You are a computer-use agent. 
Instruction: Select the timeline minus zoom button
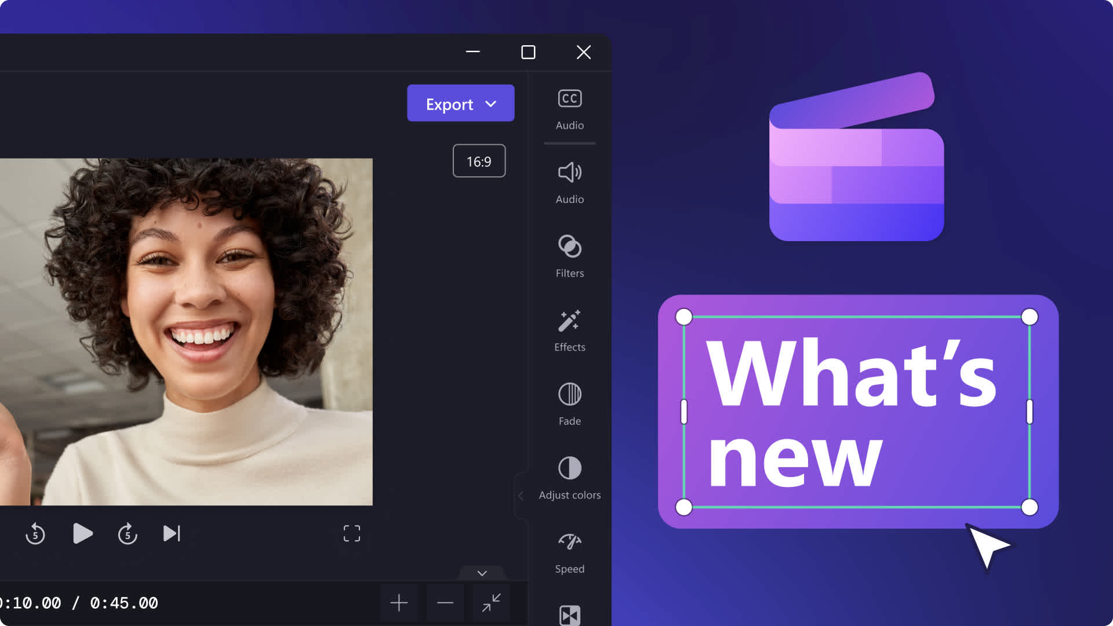click(x=445, y=603)
